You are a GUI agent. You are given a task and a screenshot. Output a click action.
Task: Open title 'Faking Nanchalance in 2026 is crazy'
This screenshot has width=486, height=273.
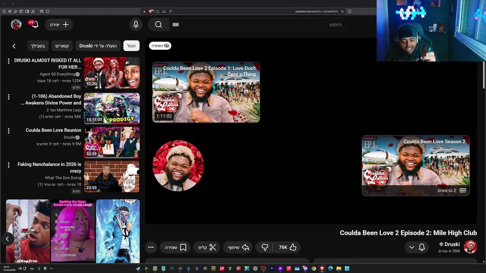[49, 168]
